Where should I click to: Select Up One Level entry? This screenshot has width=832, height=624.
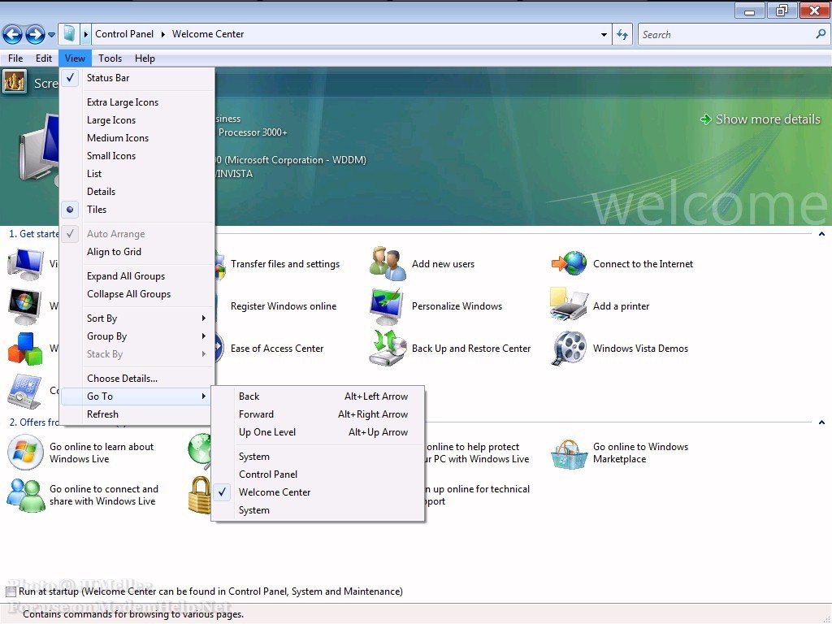click(x=318, y=432)
